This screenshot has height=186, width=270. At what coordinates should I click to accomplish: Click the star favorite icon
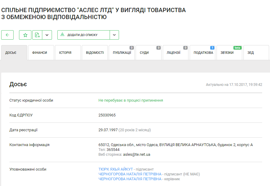tap(25, 35)
